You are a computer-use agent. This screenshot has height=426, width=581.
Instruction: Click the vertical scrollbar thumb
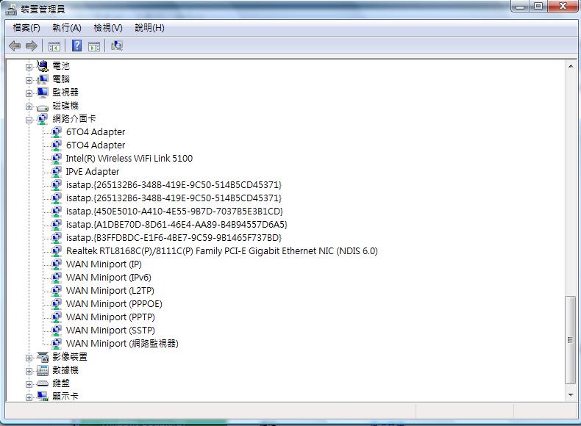coord(571,340)
